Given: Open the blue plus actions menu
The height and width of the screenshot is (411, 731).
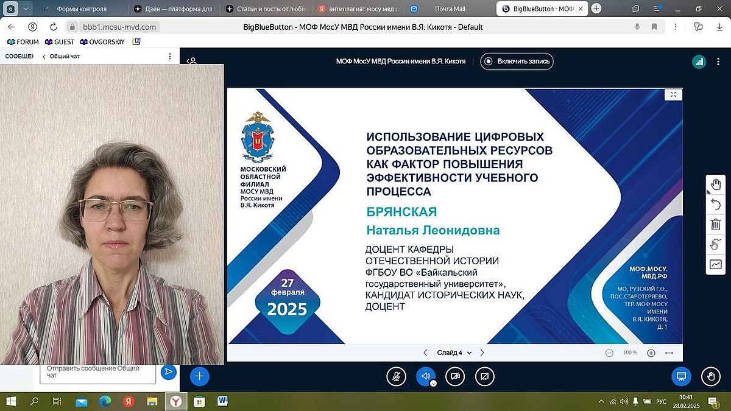Looking at the screenshot, I should click(199, 376).
